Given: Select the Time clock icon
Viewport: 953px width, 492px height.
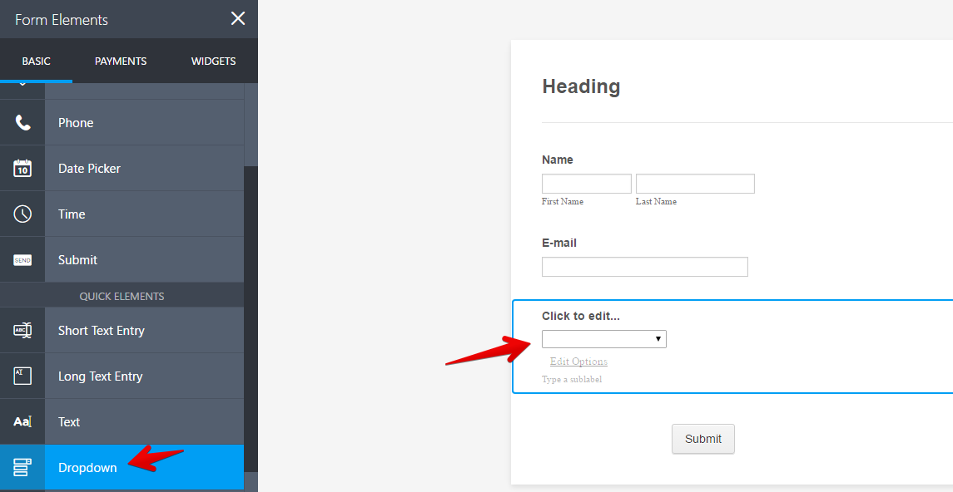Looking at the screenshot, I should pyautogui.click(x=22, y=214).
